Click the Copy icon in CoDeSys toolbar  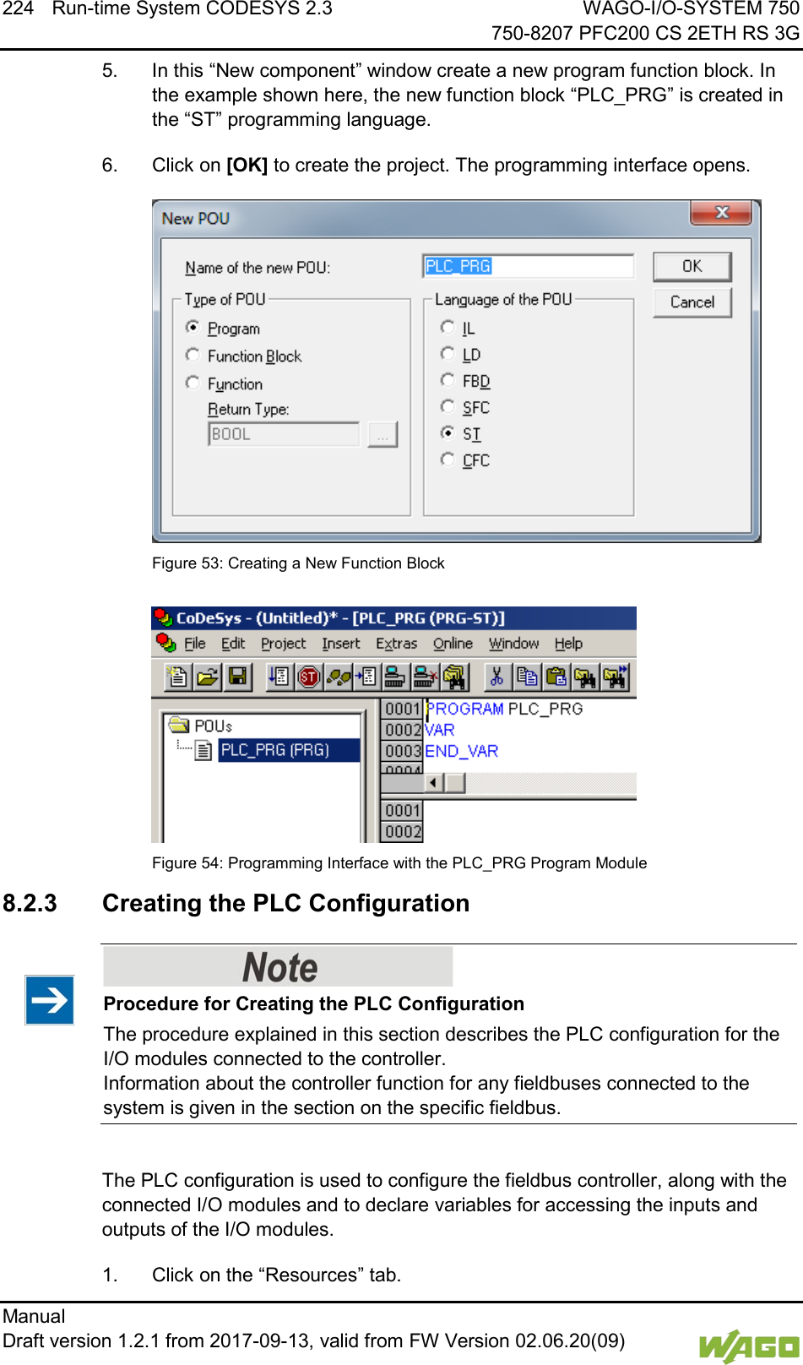(526, 677)
